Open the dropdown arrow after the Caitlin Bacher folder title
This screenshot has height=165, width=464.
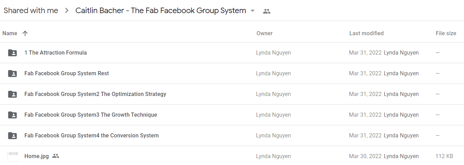pos(252,11)
